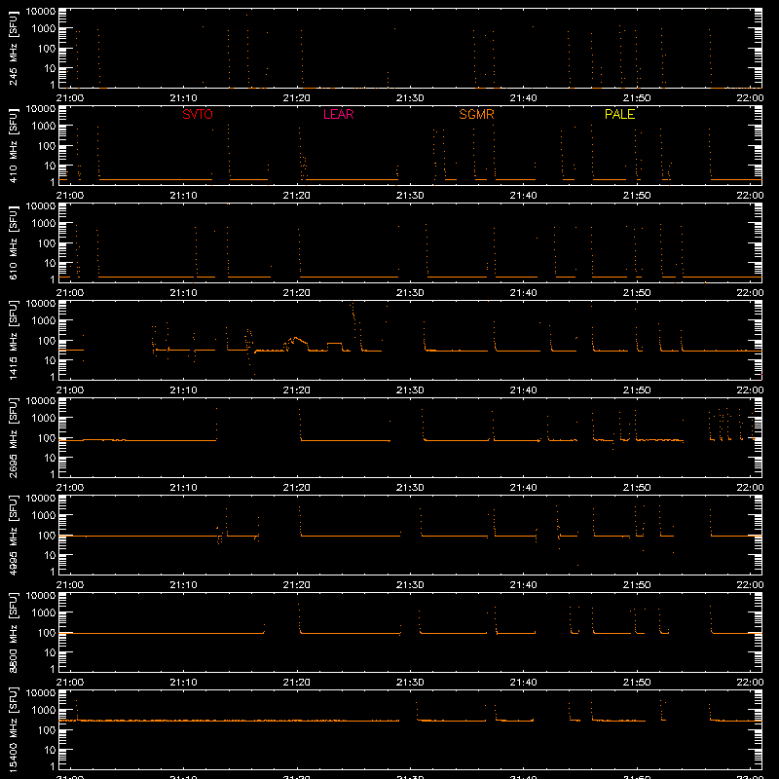779x779 pixels.
Task: Click 21:50 label under 610 MHz panel
Action: [x=637, y=293]
